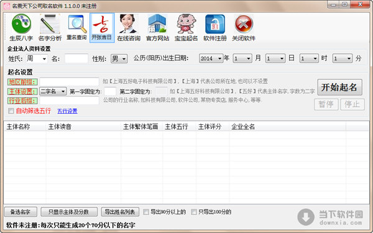This screenshot has height=233, width=373.
Task: Check 只导出100分的 option
Action: (194, 212)
